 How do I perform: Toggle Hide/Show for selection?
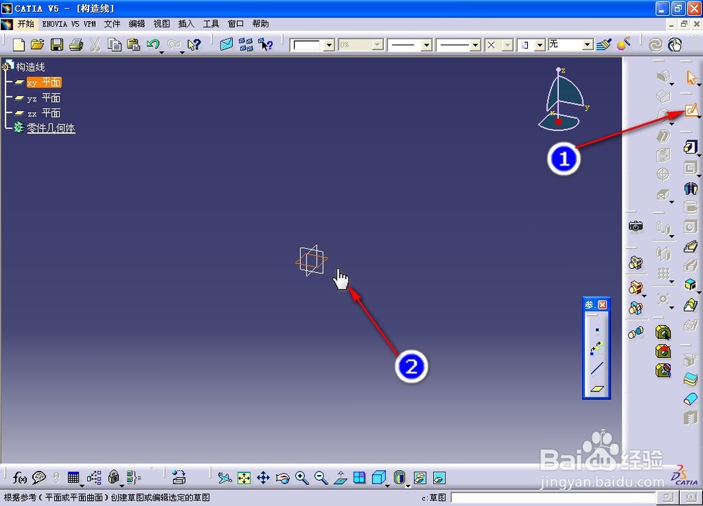(x=420, y=478)
